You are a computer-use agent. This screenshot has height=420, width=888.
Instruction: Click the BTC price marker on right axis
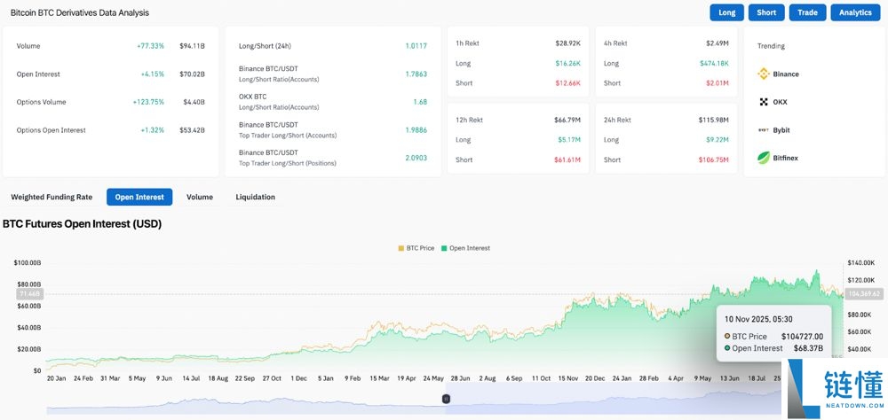coord(863,293)
